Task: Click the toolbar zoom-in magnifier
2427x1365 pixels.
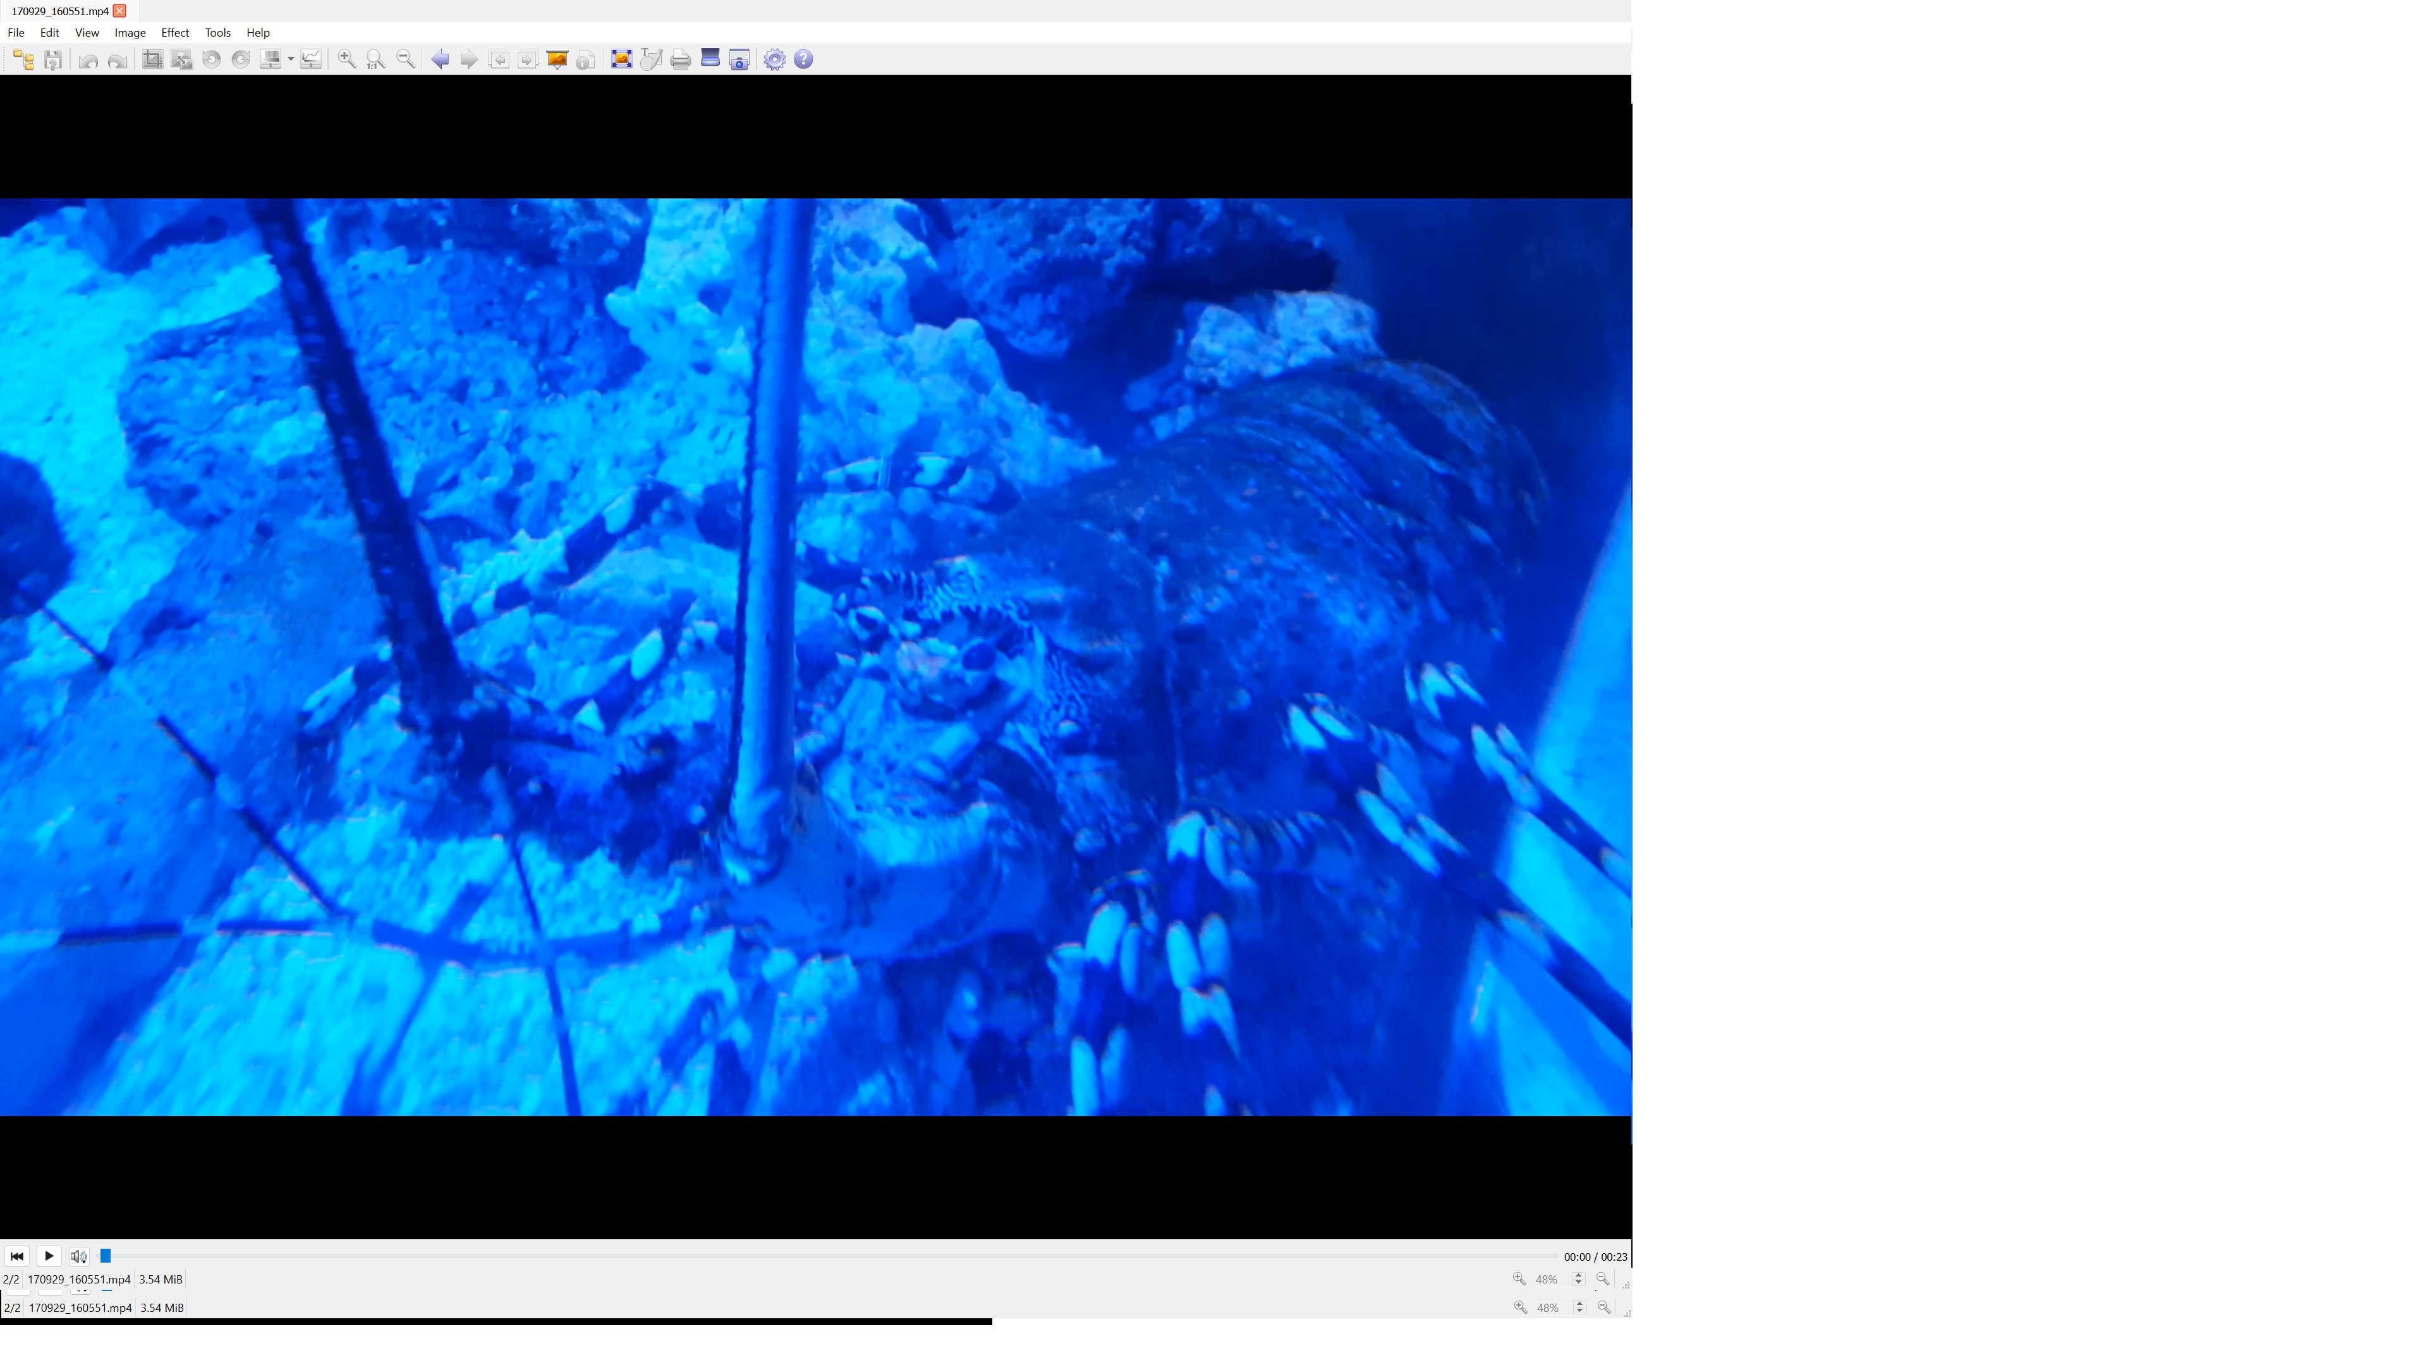Action: tap(347, 60)
